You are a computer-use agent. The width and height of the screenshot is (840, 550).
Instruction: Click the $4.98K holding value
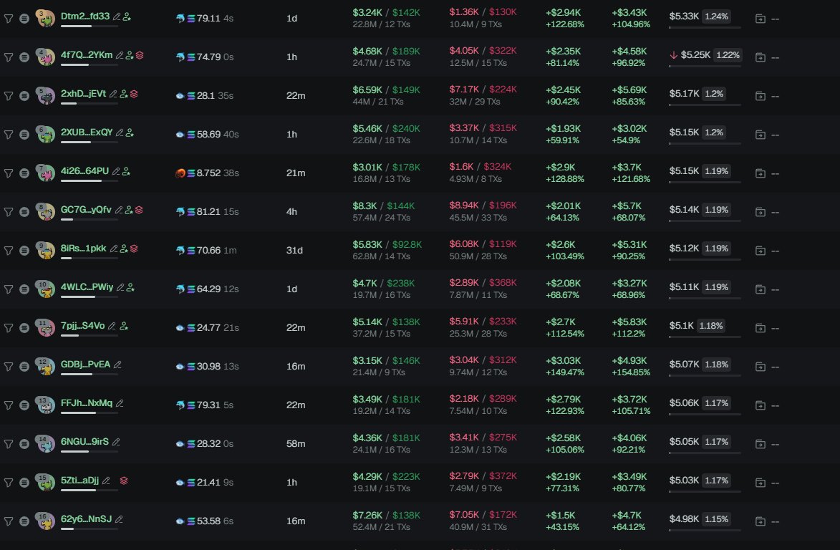684,519
